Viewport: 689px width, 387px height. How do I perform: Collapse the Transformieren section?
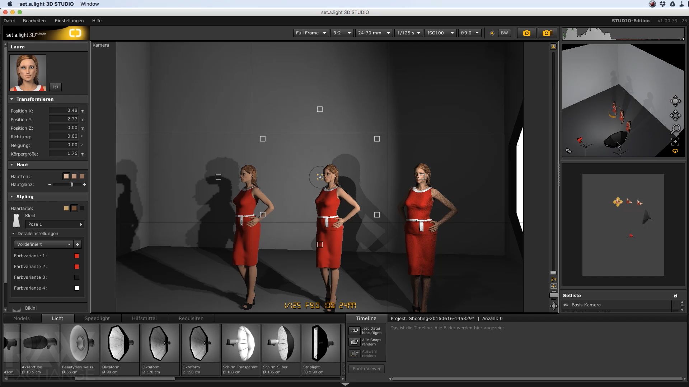(12, 99)
